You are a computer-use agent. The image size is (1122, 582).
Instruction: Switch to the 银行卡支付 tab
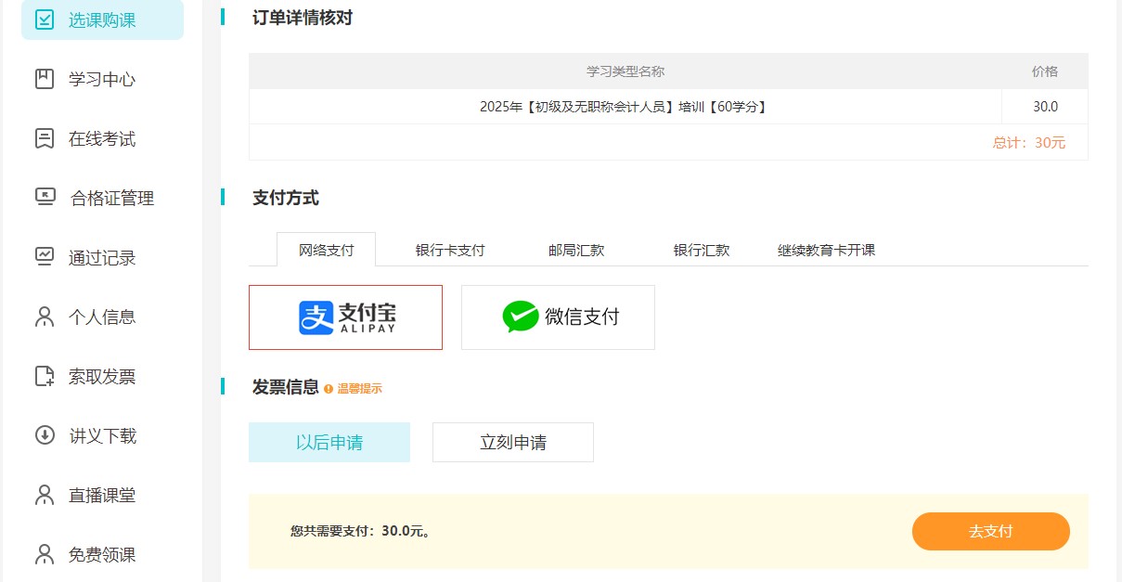450,251
